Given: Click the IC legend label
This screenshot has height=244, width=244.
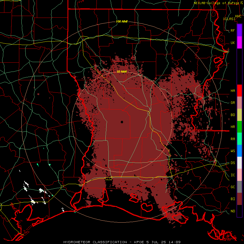Looking at the screenshot, I should 233,175.
